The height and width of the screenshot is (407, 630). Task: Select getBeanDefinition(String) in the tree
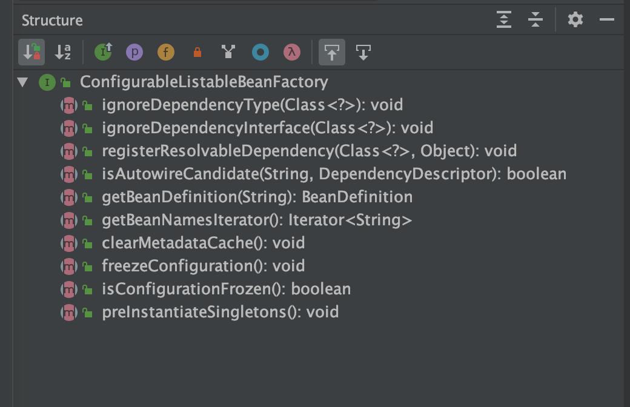pyautogui.click(x=257, y=197)
